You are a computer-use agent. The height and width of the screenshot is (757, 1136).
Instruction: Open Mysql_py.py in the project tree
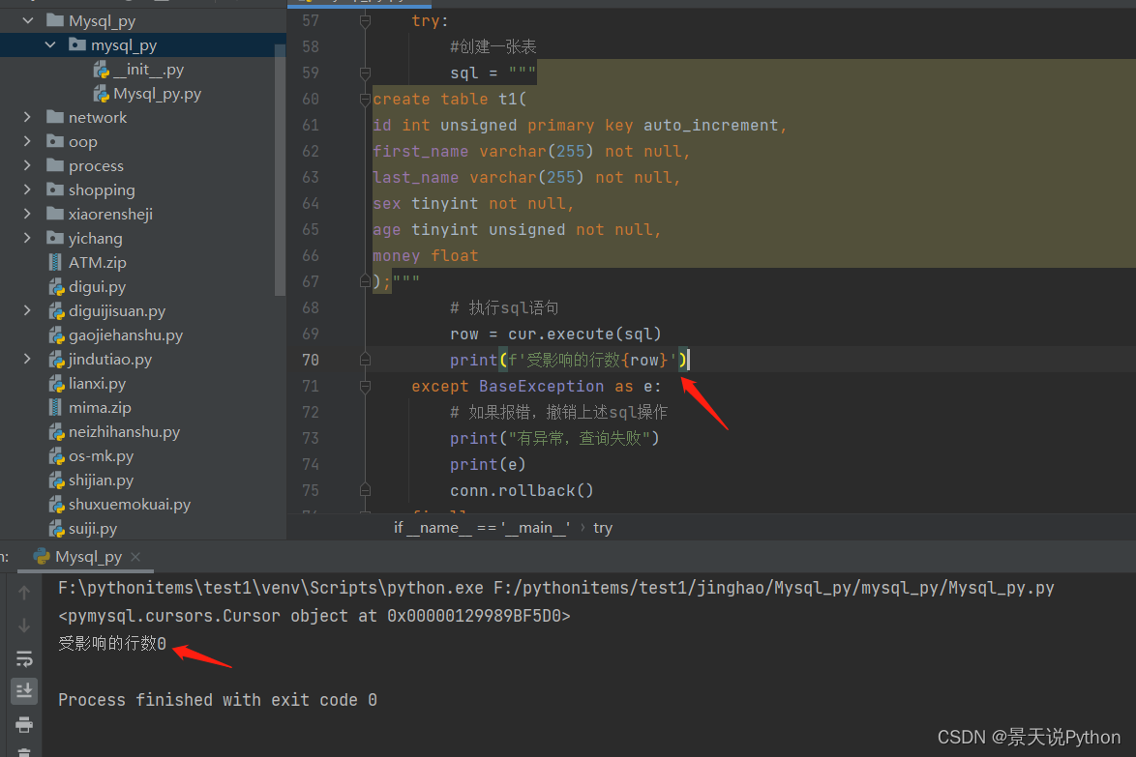(x=157, y=94)
